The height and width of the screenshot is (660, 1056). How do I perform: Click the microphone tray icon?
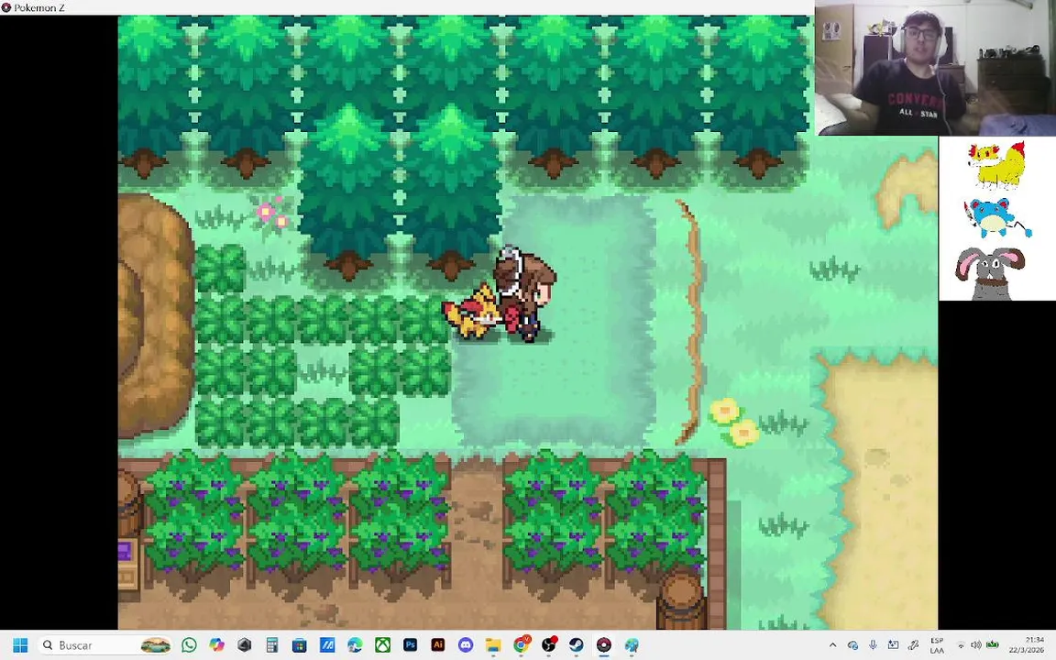[873, 645]
